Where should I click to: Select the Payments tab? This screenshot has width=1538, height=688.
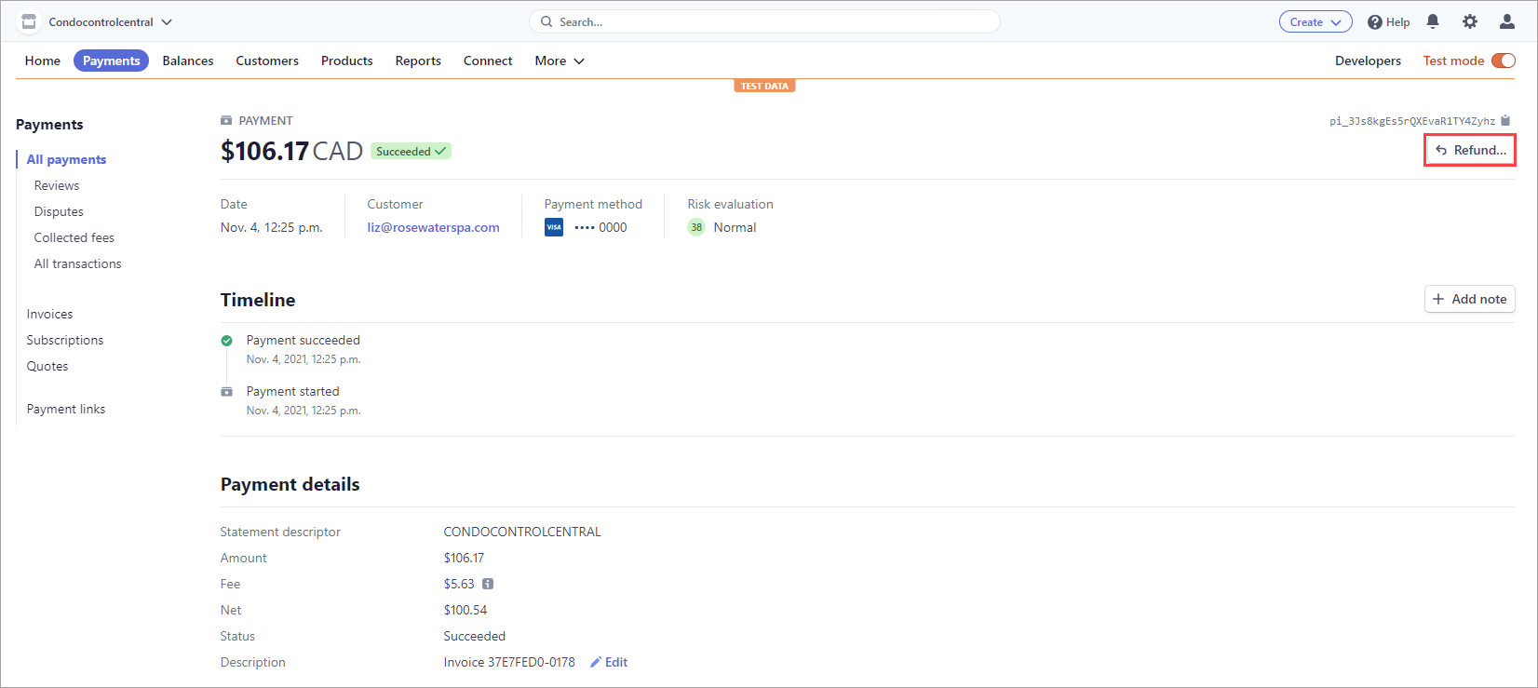click(x=111, y=61)
